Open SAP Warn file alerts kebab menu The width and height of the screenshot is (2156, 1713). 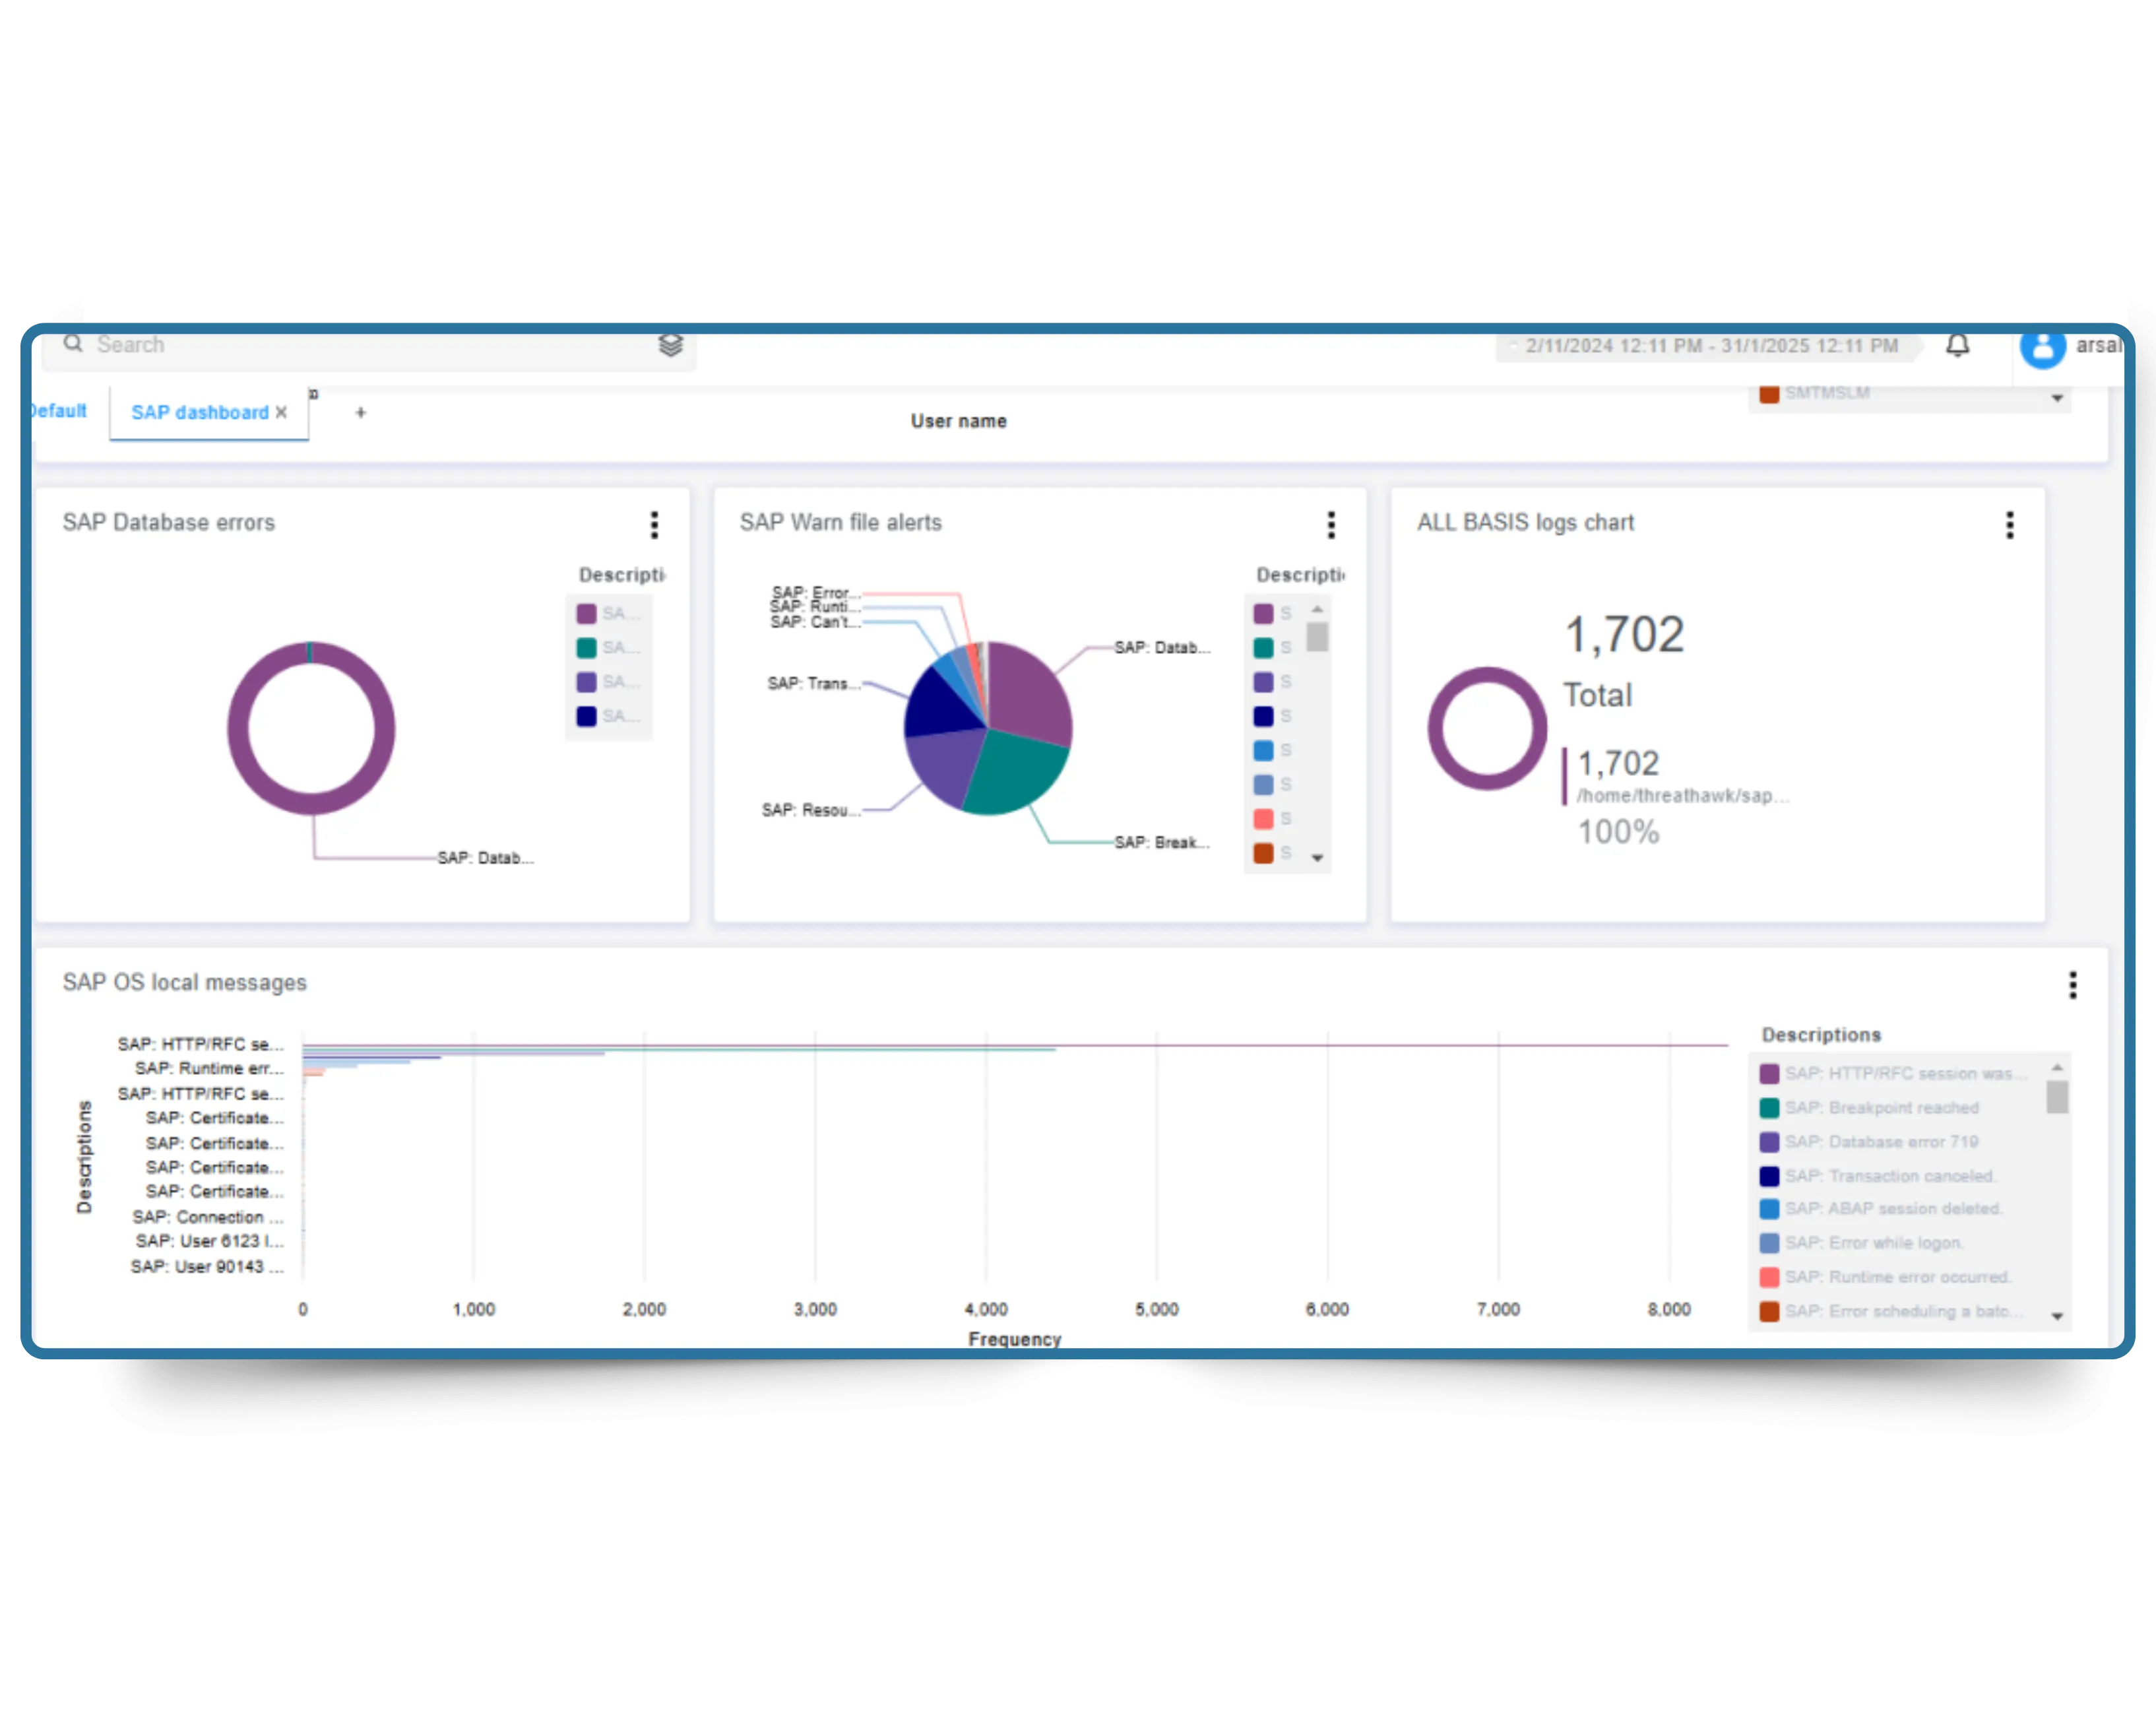click(x=1331, y=524)
